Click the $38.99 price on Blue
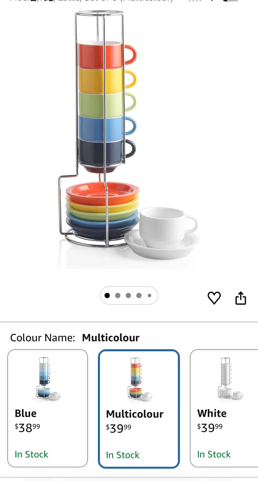 [x=27, y=428]
